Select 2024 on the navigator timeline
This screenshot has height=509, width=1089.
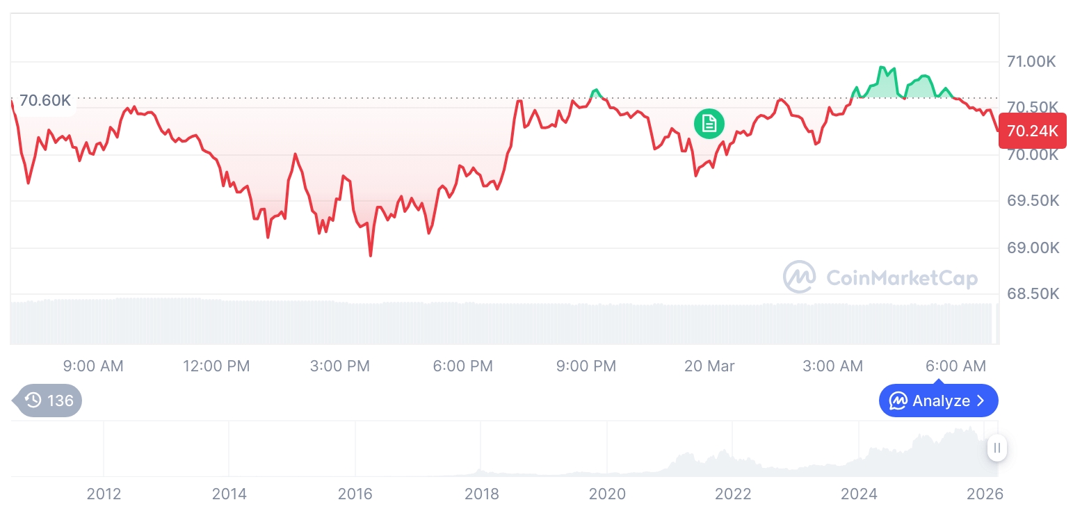pyautogui.click(x=859, y=494)
